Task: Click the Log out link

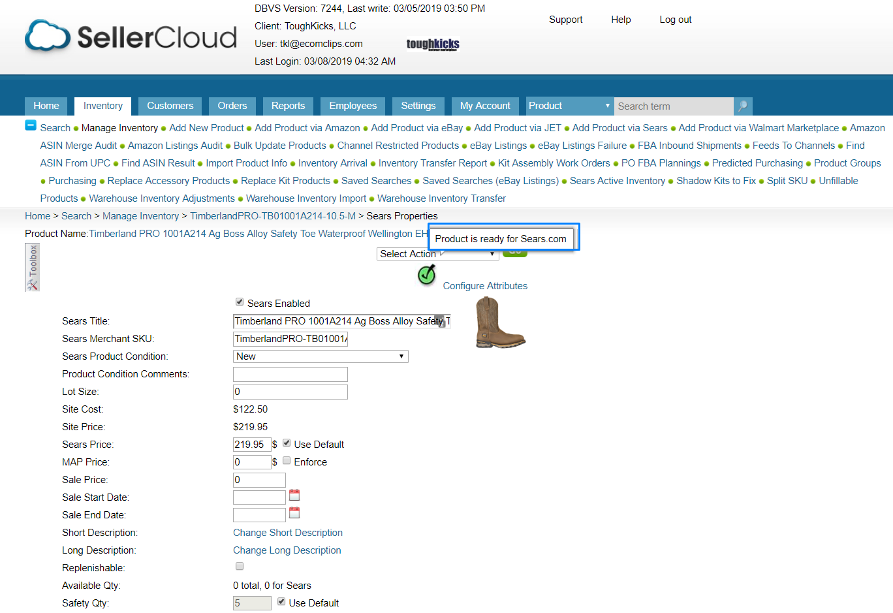Action: pyautogui.click(x=676, y=20)
